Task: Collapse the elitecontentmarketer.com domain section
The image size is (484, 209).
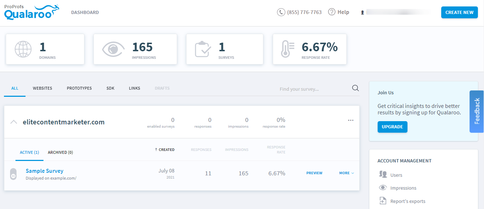Action: (x=14, y=122)
